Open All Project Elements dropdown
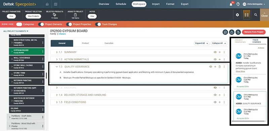The width and height of the screenshot is (269, 131). tap(16, 31)
